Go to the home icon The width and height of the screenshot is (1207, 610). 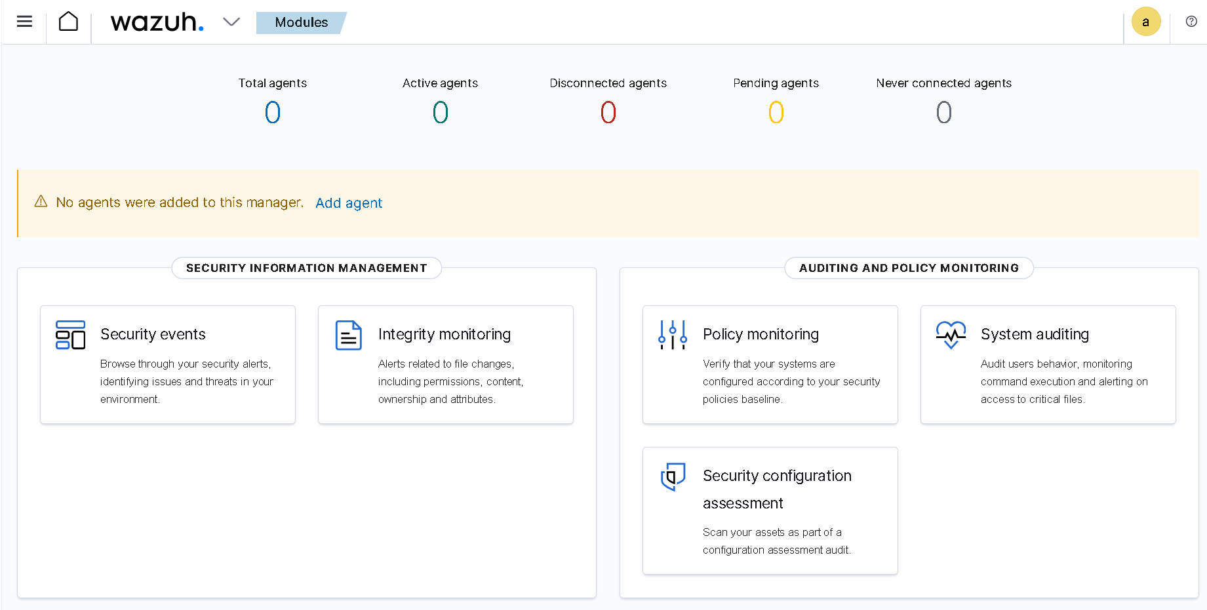pyautogui.click(x=68, y=22)
